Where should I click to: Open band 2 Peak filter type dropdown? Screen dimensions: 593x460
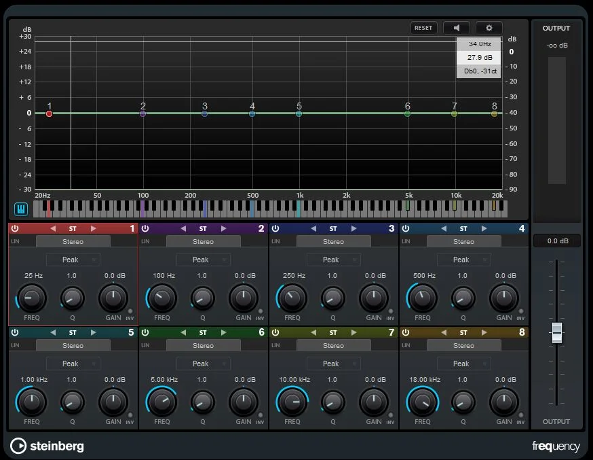tap(204, 260)
